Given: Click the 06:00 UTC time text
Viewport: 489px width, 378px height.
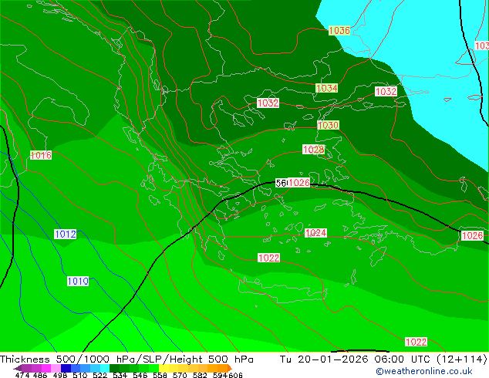Looking at the screenshot, I should point(403,359).
